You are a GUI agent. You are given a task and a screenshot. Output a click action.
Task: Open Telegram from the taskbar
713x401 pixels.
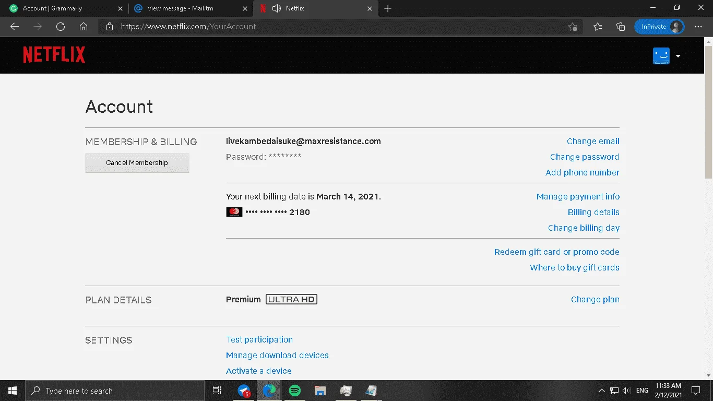[244, 391]
